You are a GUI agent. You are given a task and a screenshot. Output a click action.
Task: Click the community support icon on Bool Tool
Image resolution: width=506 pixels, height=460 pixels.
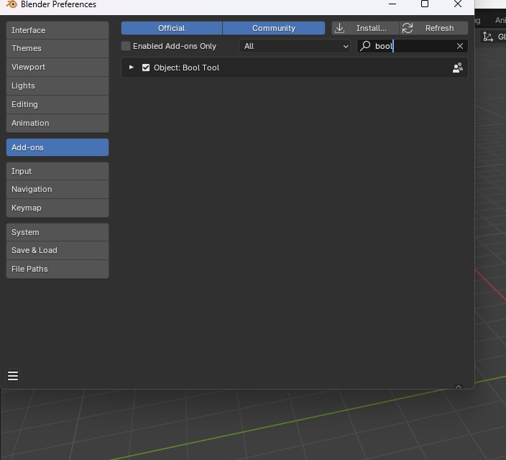point(458,68)
